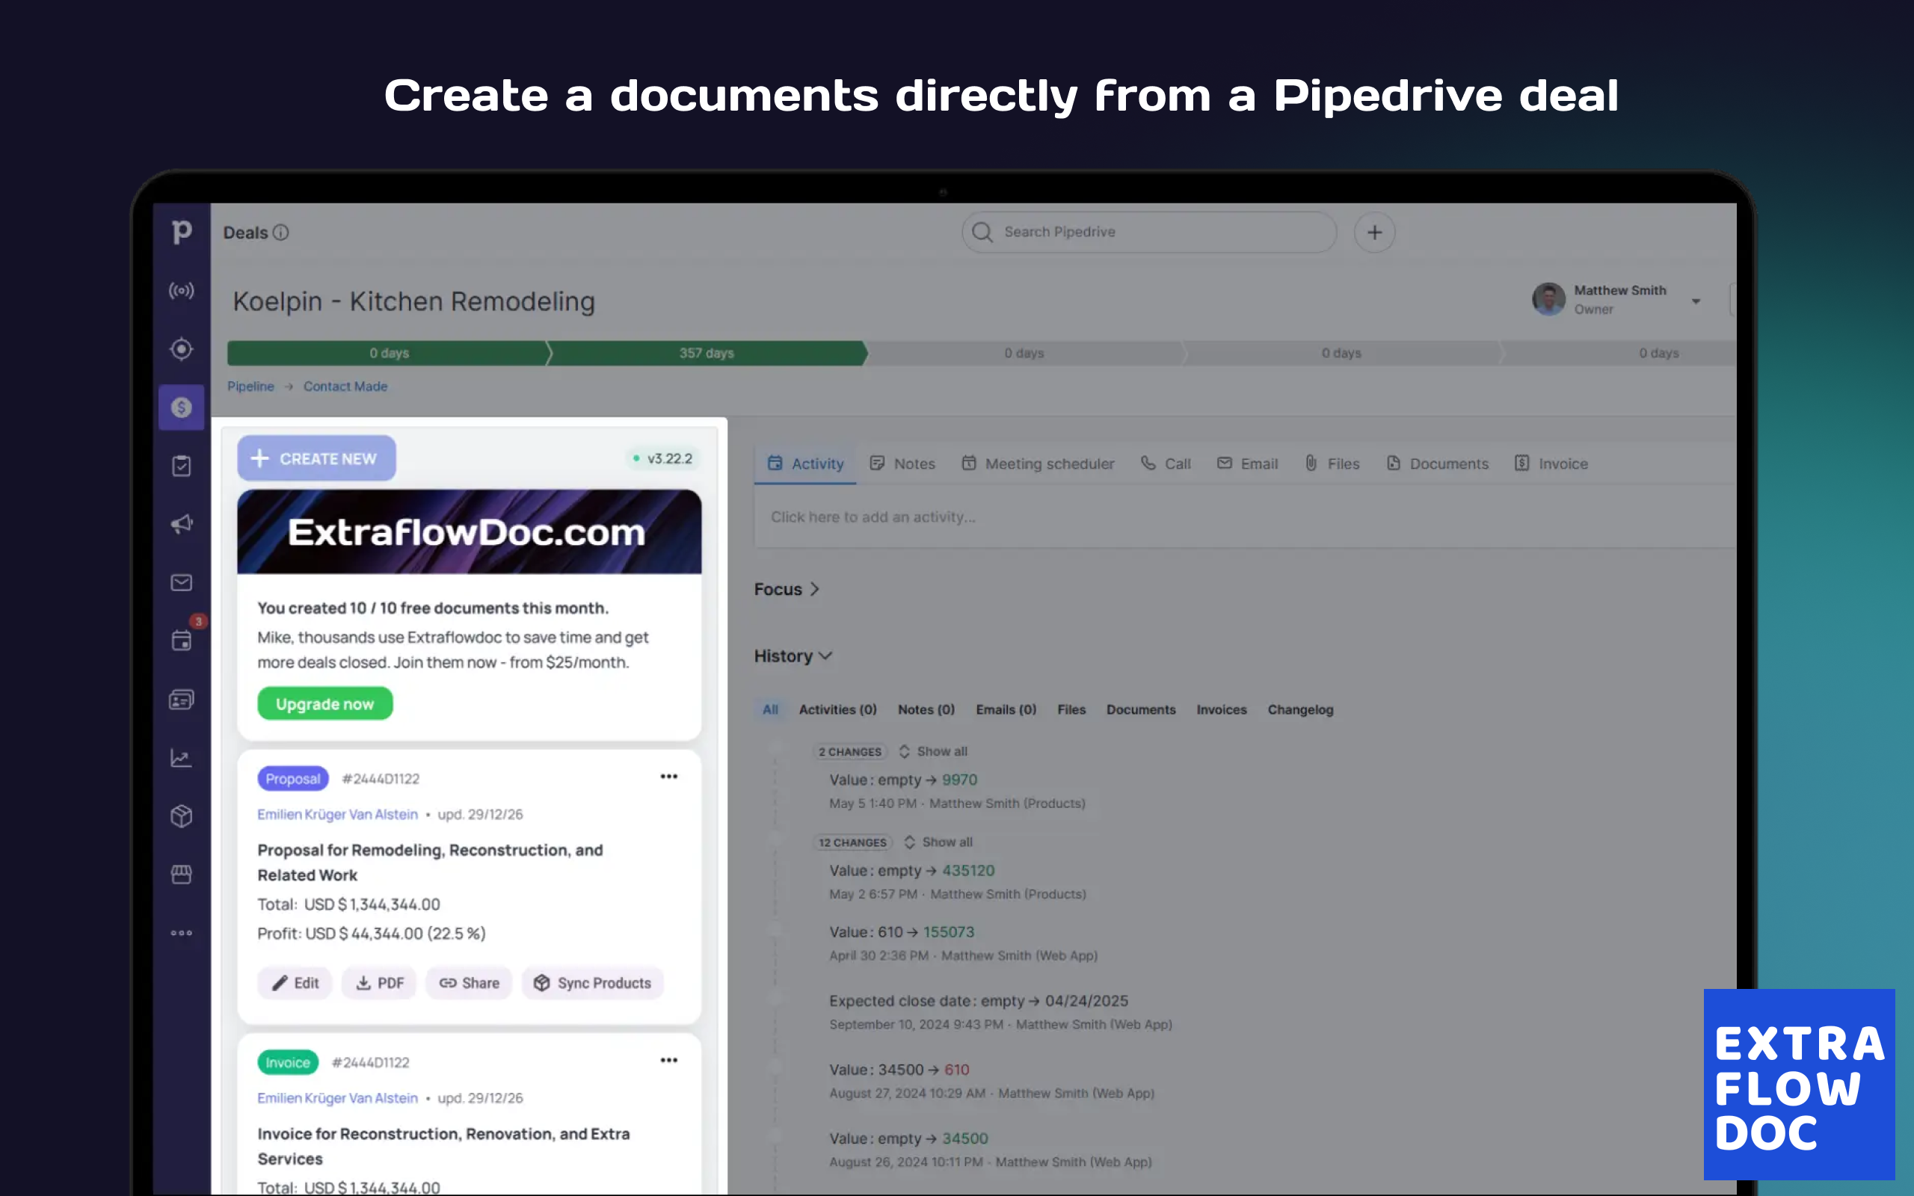The height and width of the screenshot is (1196, 1914).
Task: Select the 357 days pipeline stage
Action: pos(707,353)
